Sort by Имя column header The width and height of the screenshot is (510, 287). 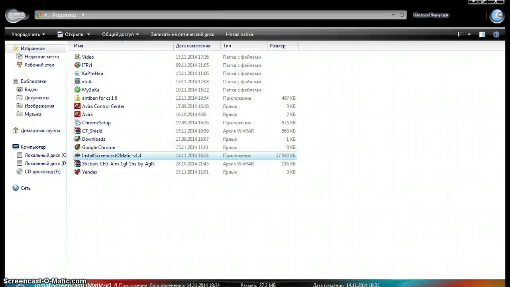123,46
